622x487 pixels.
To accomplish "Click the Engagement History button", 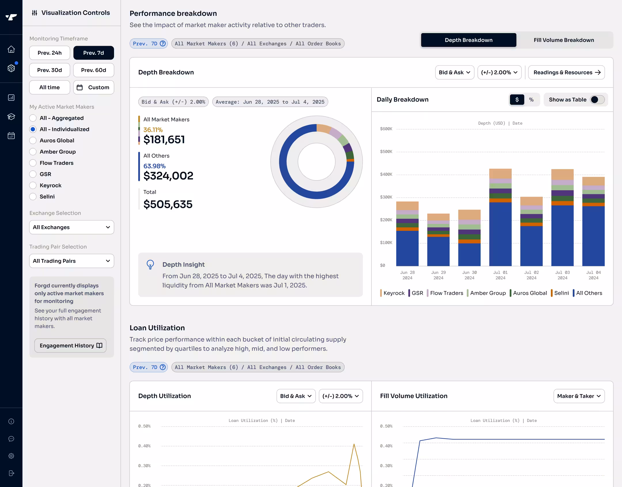I will (71, 345).
